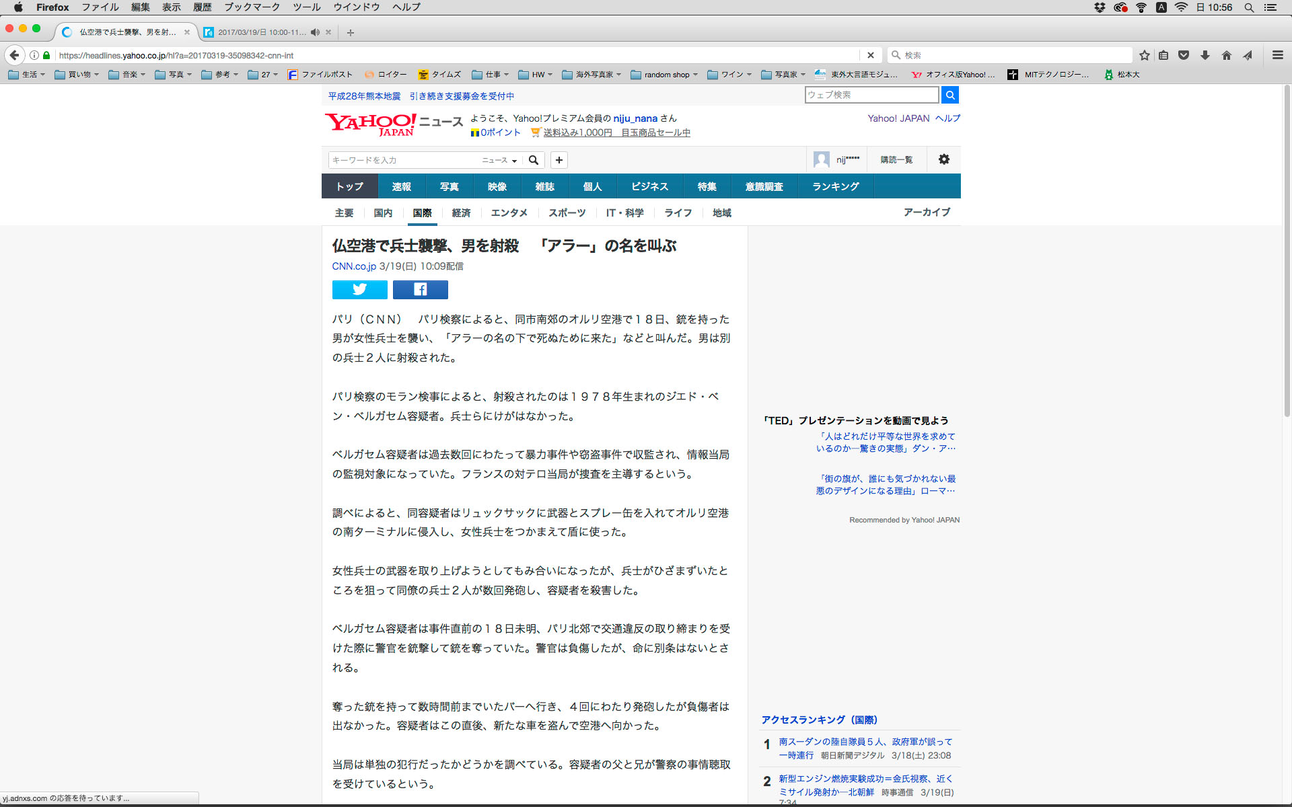
Task: Click the blue web search magnifier button
Action: pyautogui.click(x=949, y=95)
